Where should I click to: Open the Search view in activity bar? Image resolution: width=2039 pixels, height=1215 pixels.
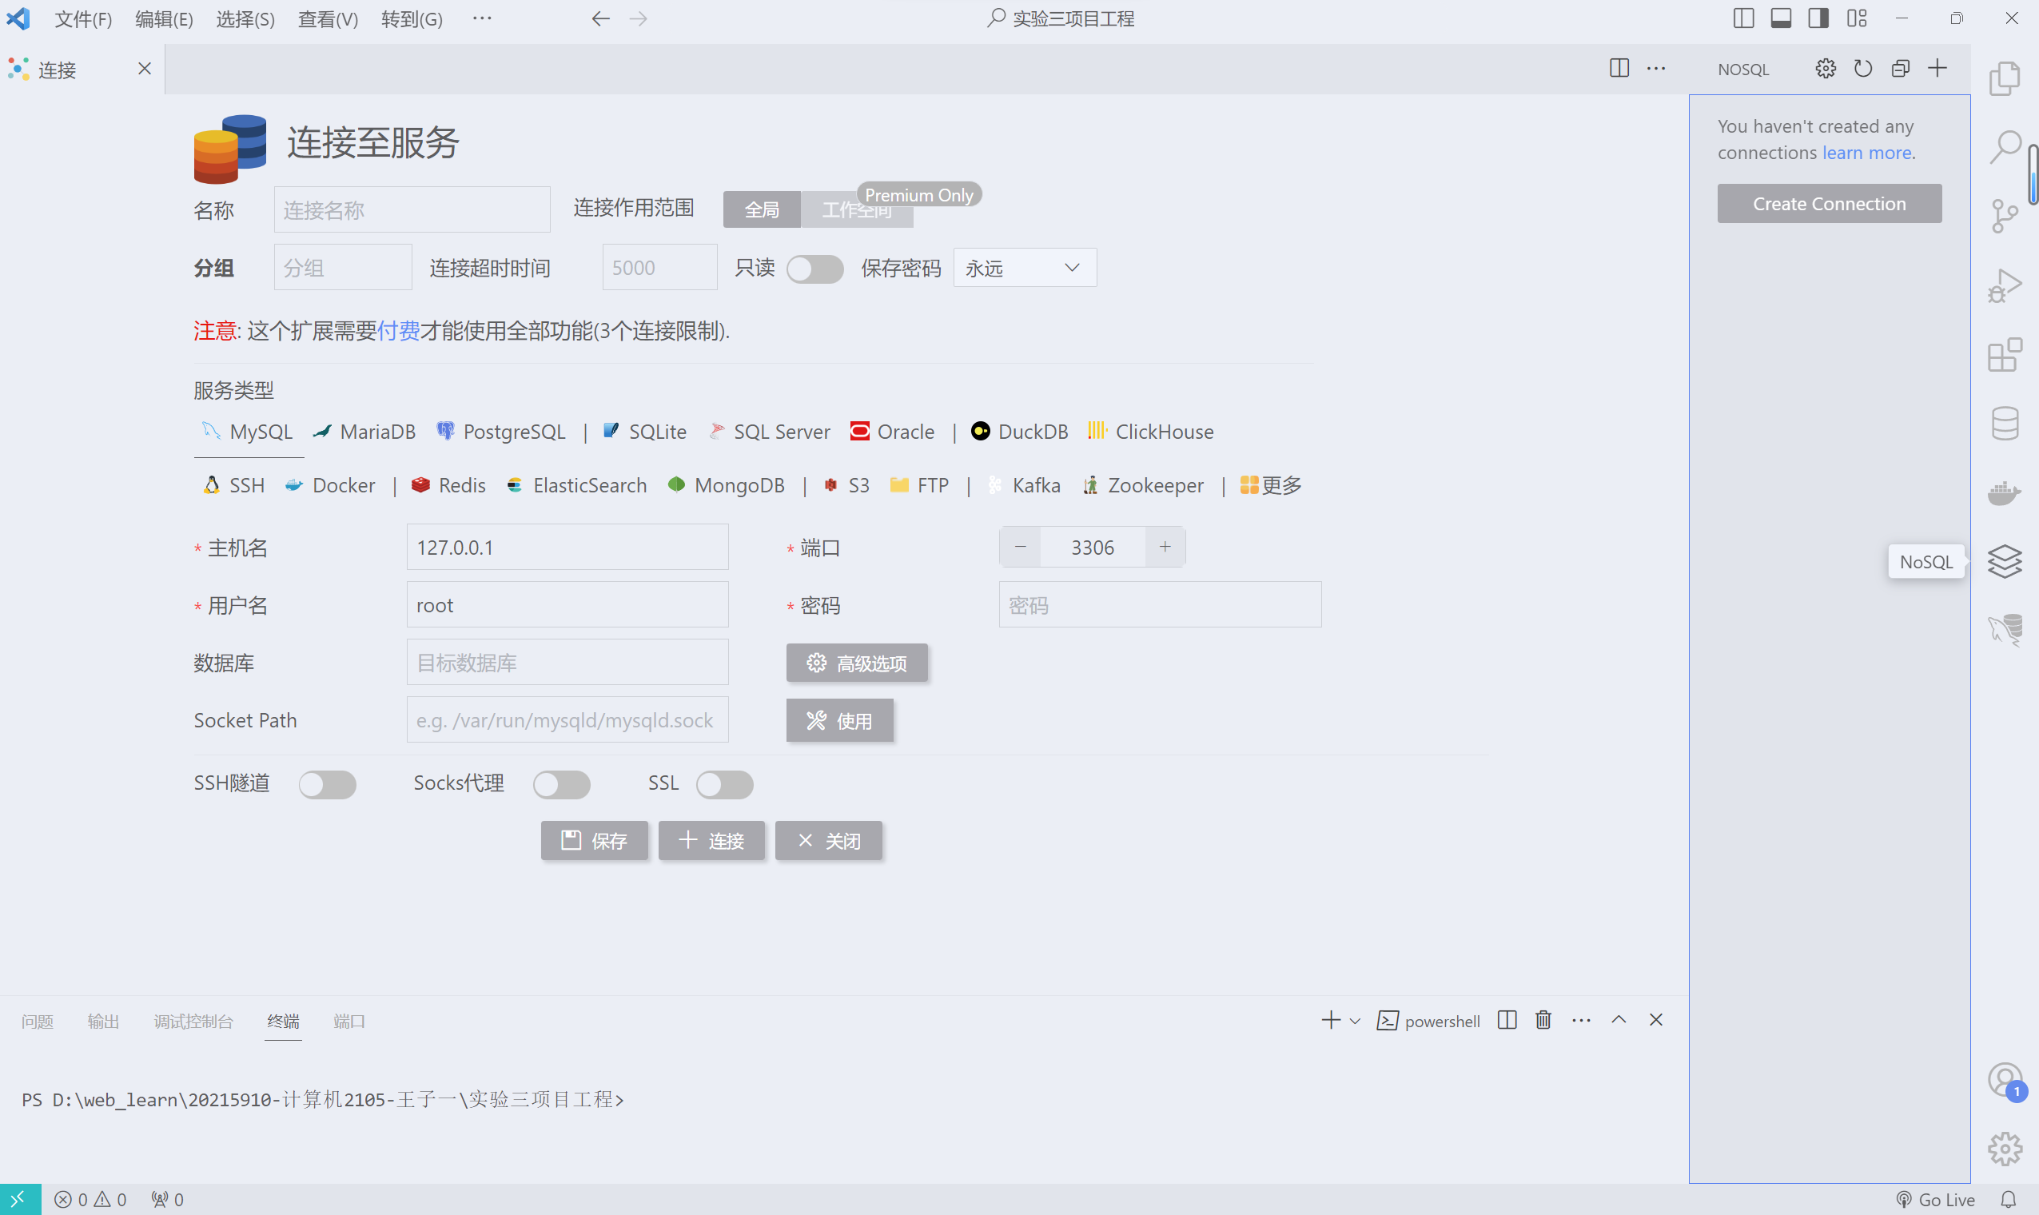[2005, 147]
